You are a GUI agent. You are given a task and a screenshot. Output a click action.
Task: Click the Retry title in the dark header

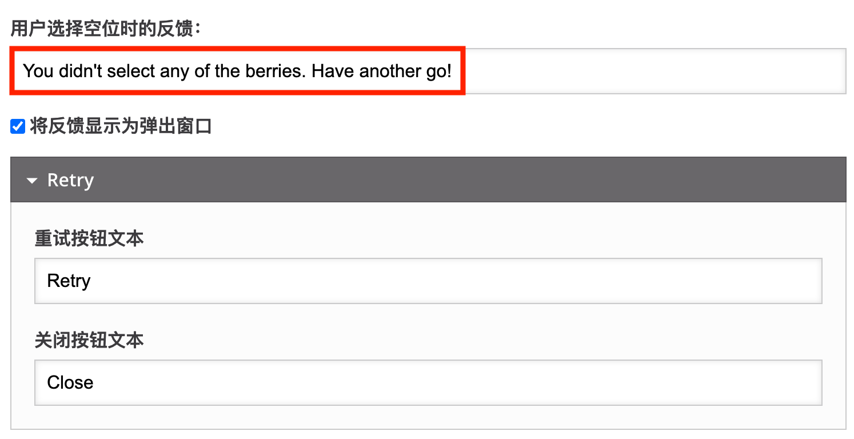coord(70,180)
